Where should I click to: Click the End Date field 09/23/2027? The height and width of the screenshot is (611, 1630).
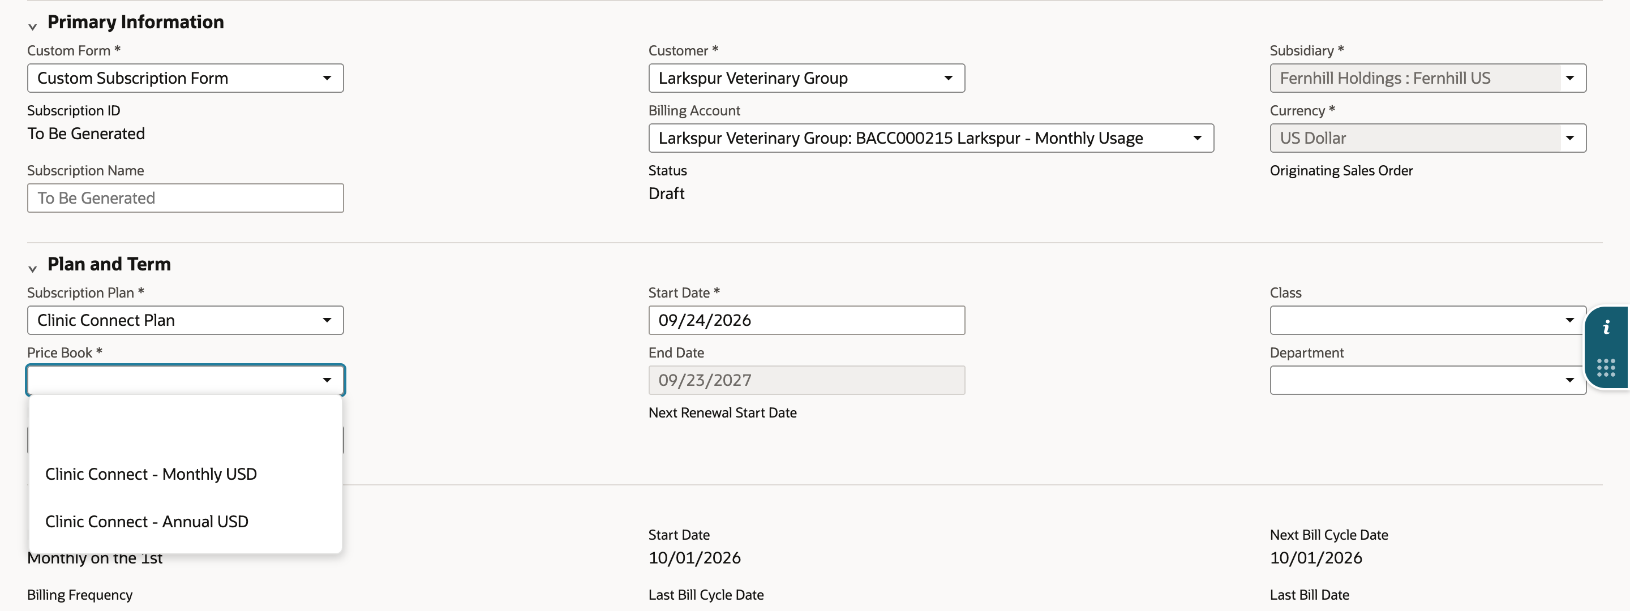806,380
